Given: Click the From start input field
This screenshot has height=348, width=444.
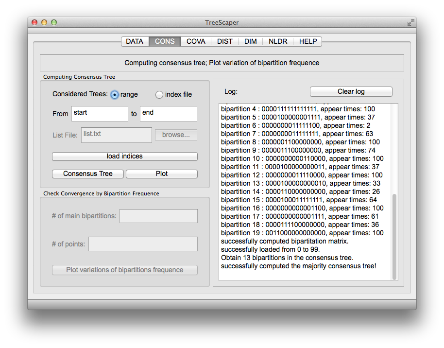Looking at the screenshot, I should tap(100, 114).
